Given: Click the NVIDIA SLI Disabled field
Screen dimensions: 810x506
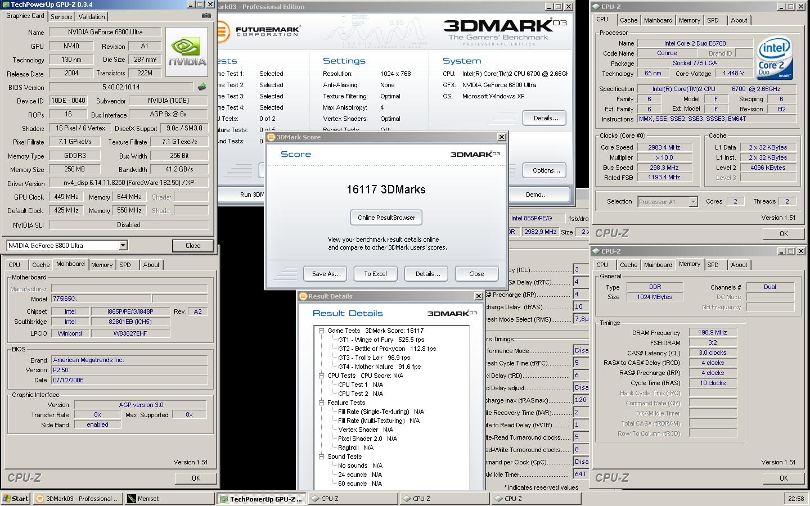Looking at the screenshot, I should [x=129, y=225].
